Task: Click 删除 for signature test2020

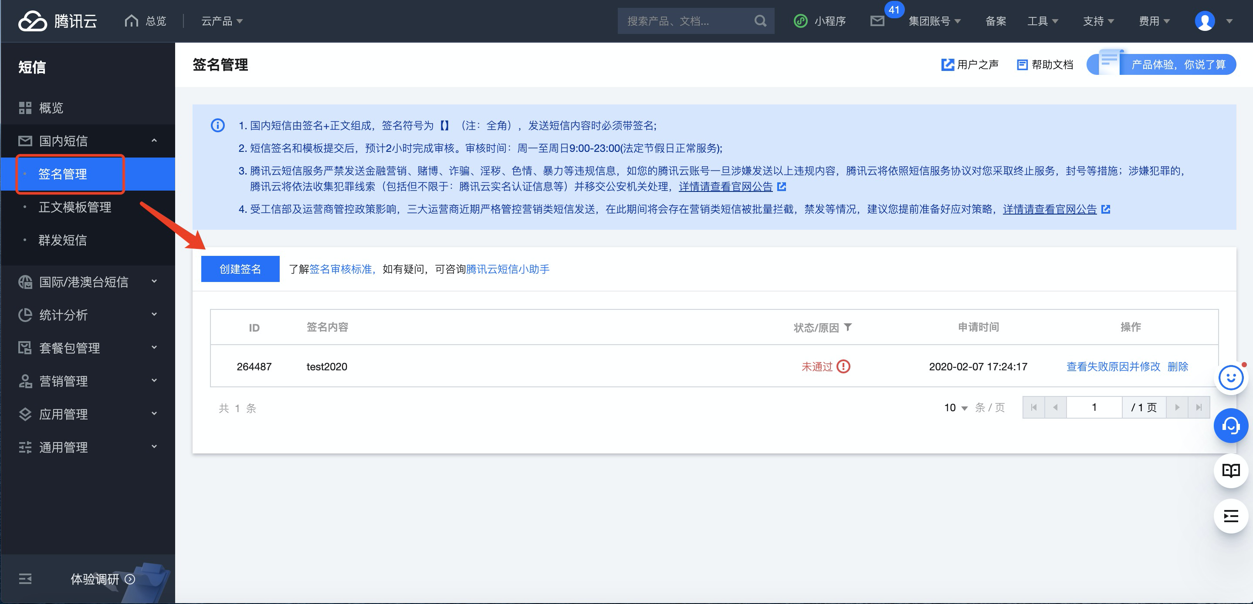Action: coord(1178,366)
